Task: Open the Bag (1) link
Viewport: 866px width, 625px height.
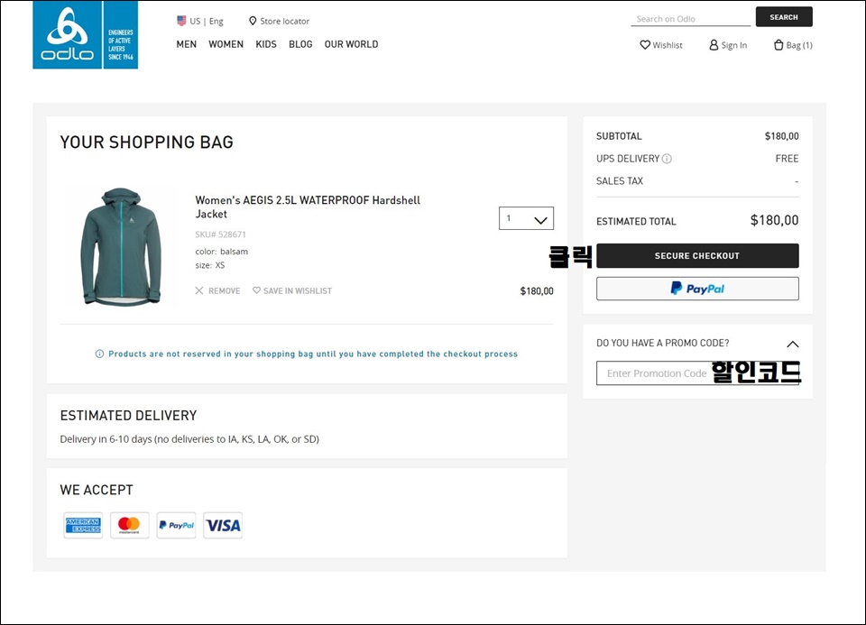Action: [x=793, y=45]
